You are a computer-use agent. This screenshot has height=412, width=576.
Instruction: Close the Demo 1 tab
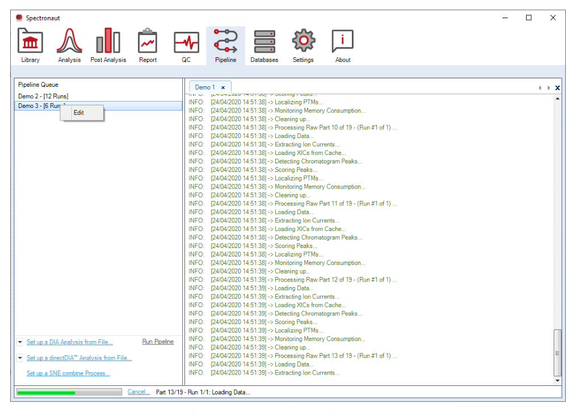click(223, 88)
